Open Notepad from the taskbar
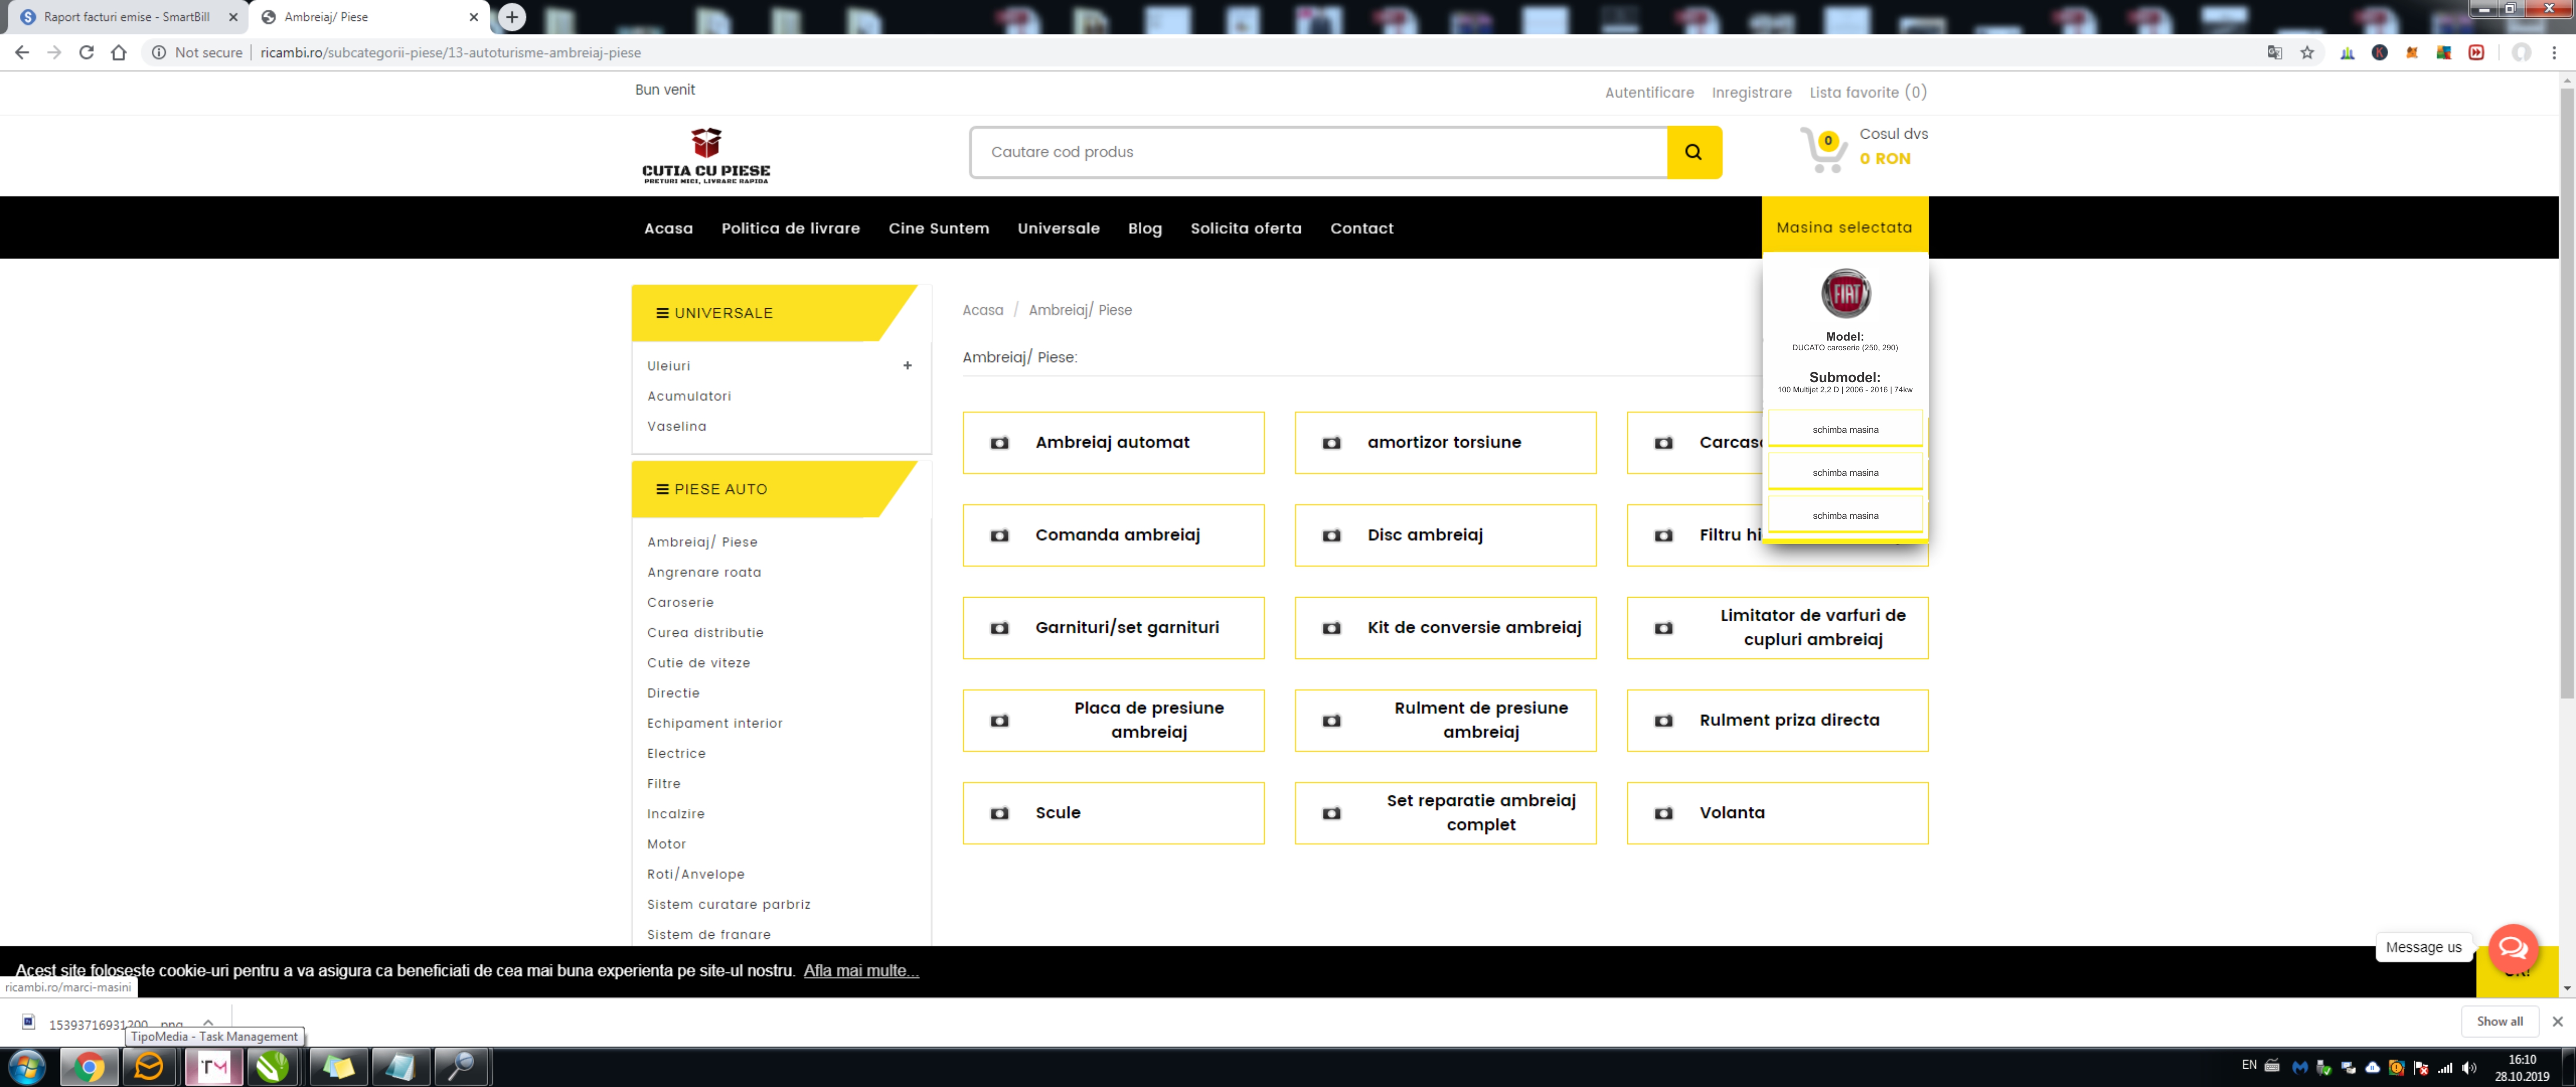The height and width of the screenshot is (1087, 2576). pyautogui.click(x=400, y=1067)
